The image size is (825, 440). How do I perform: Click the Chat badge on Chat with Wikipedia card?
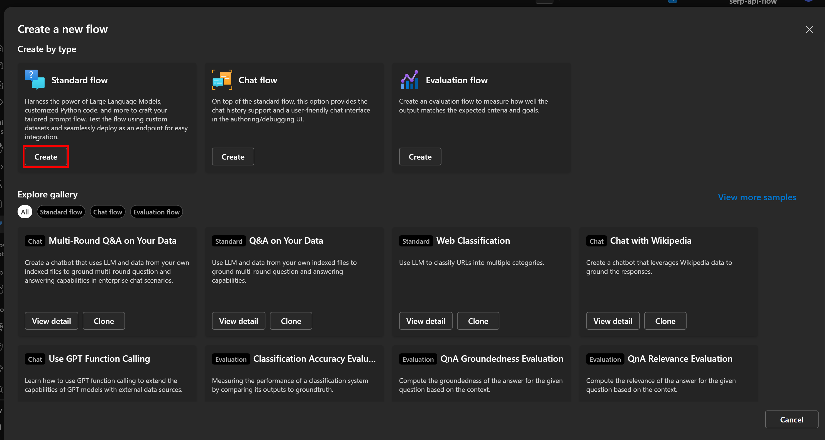tap(596, 241)
